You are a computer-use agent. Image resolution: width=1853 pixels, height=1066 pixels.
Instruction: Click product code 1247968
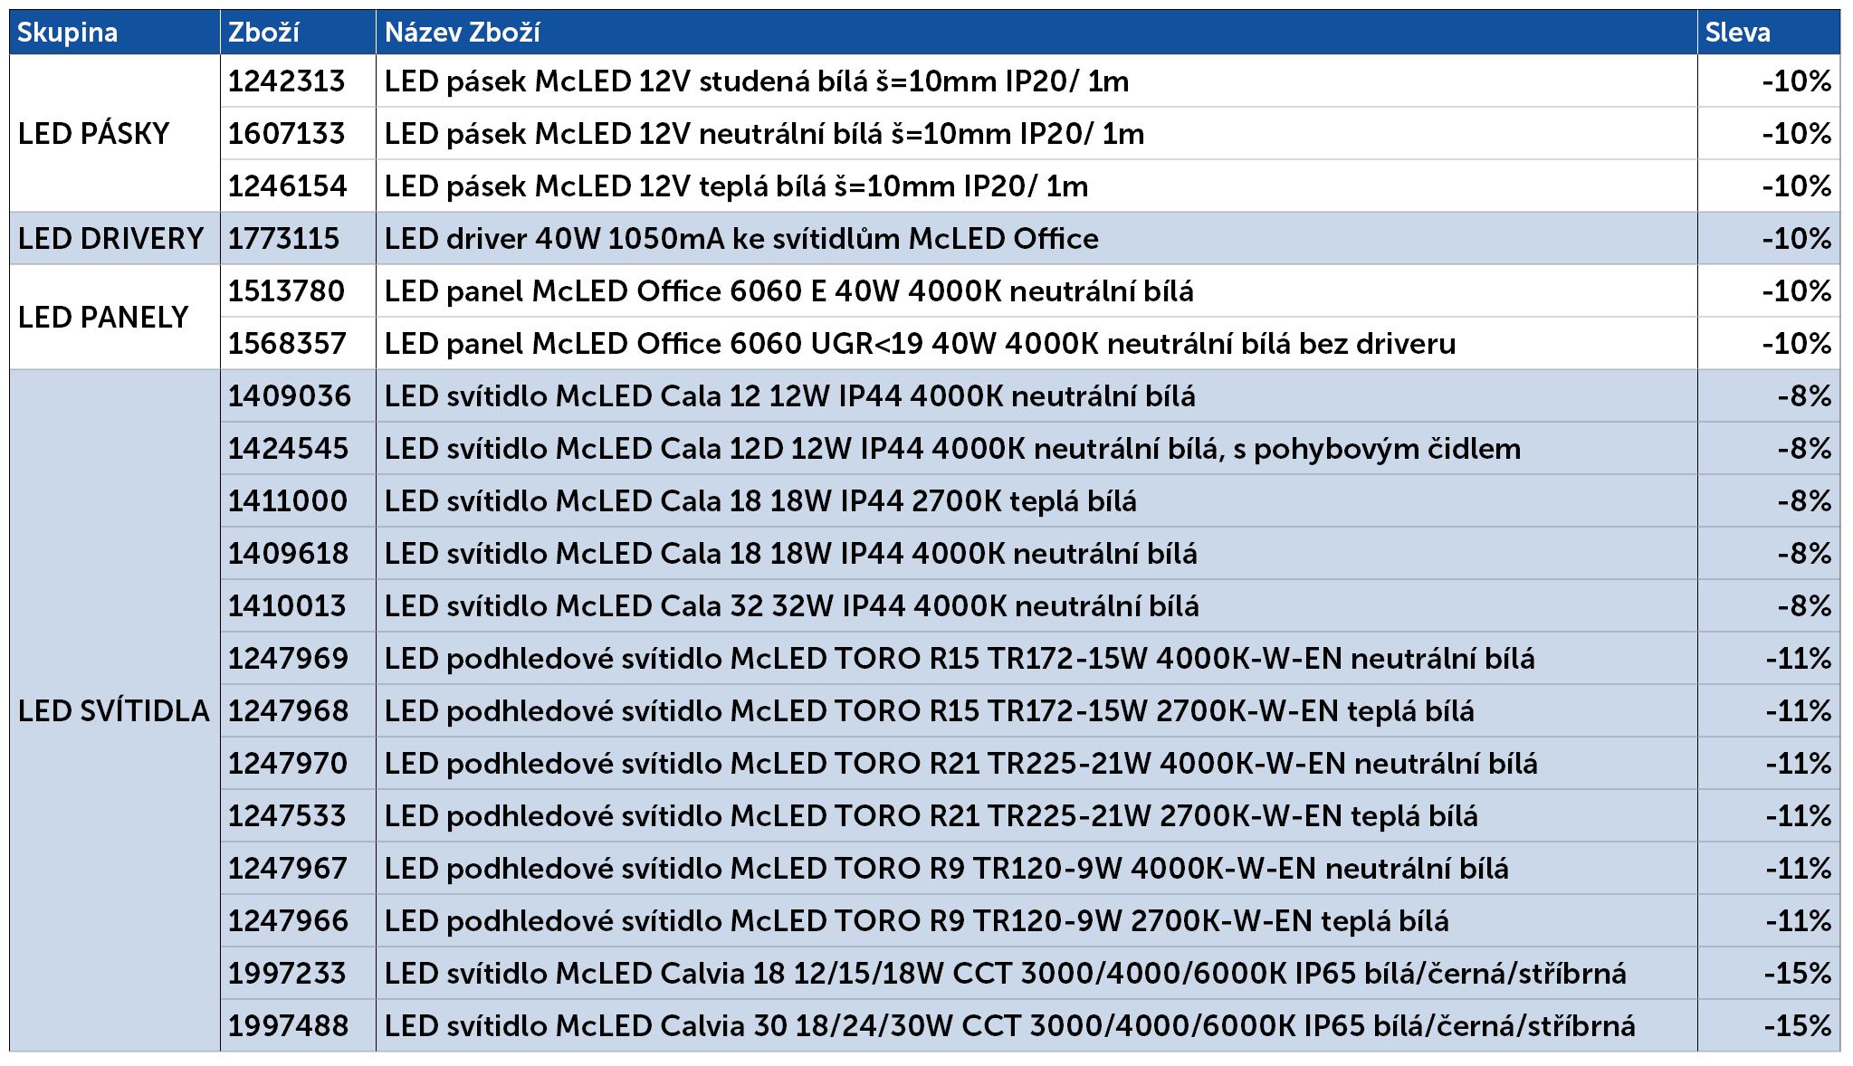click(x=288, y=711)
